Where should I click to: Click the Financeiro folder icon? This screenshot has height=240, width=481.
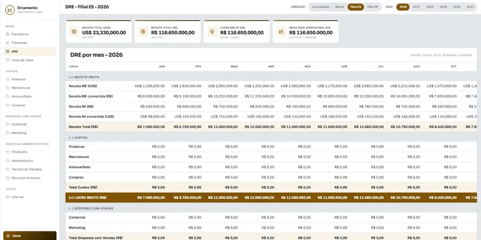pyautogui.click(x=8, y=152)
